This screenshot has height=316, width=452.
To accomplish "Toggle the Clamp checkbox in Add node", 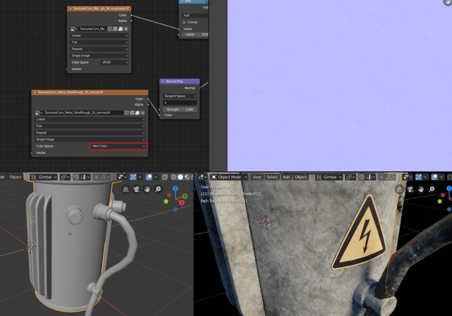I will 184,22.
